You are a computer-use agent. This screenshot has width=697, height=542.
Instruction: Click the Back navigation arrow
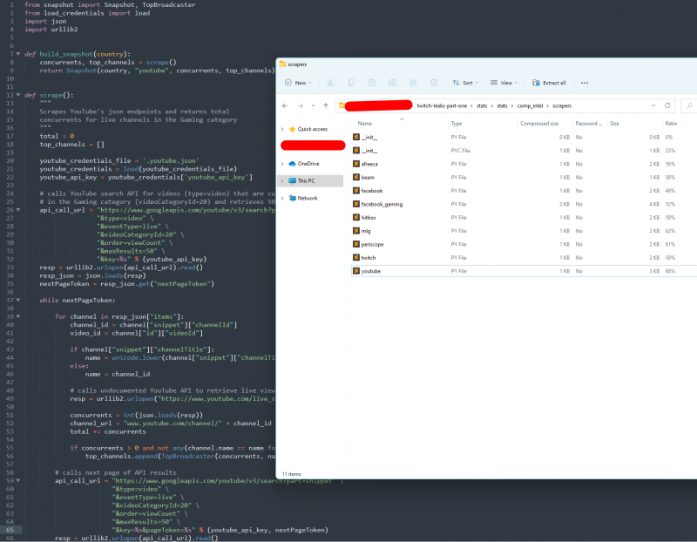(x=286, y=105)
